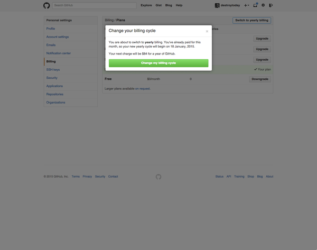Click the sign out icon
This screenshot has height=250, width=317.
coord(271,5)
